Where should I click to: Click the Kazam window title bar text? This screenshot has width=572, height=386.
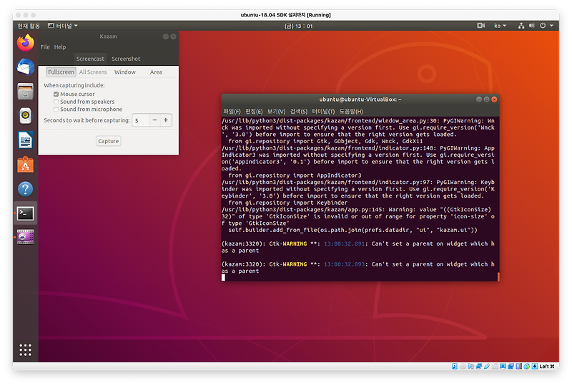tap(109, 37)
